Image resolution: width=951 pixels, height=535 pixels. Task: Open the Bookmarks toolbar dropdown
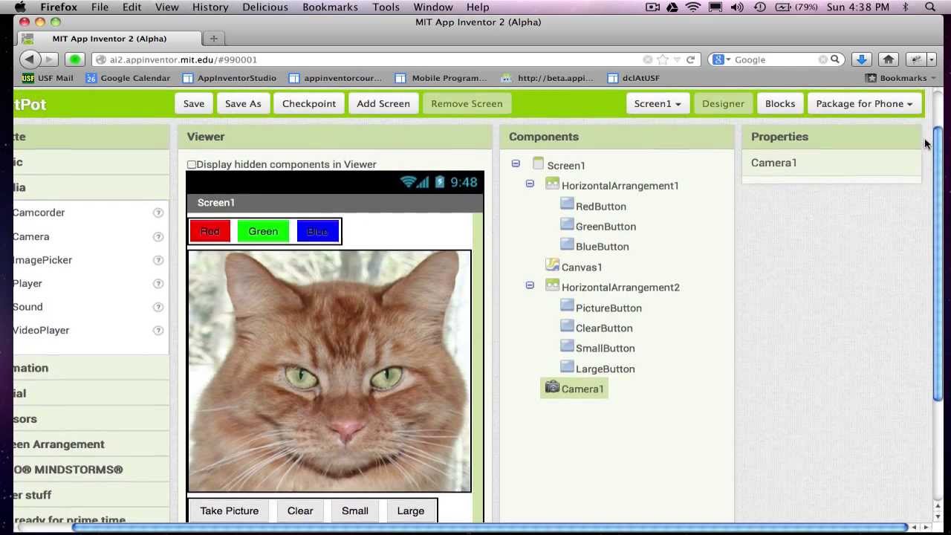click(900, 78)
